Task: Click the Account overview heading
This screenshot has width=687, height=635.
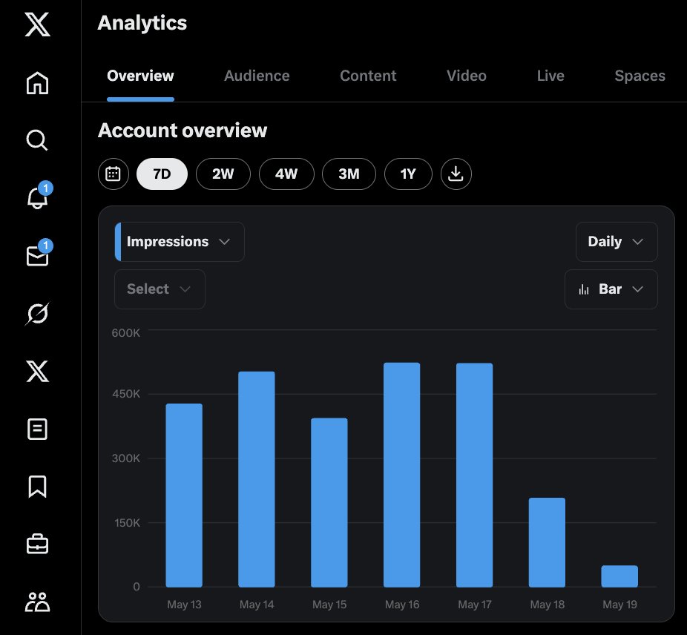Action: pyautogui.click(x=183, y=130)
